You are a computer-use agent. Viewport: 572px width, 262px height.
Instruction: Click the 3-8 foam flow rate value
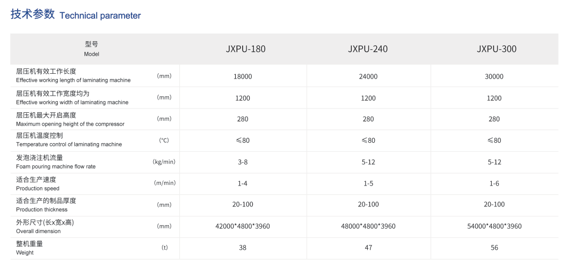click(x=243, y=162)
